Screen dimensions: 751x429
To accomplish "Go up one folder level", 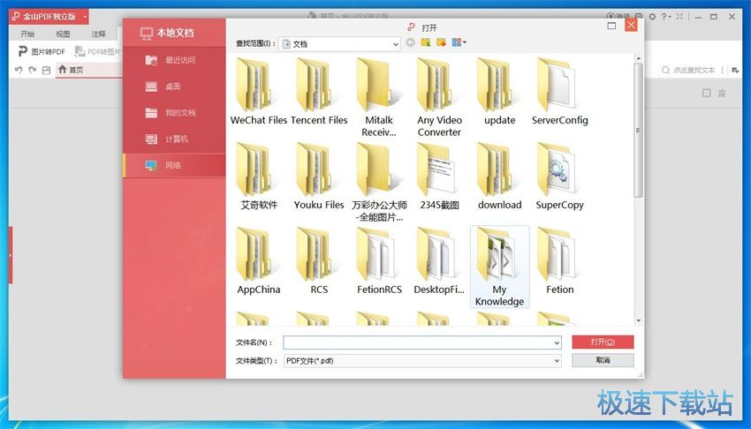I will point(425,42).
